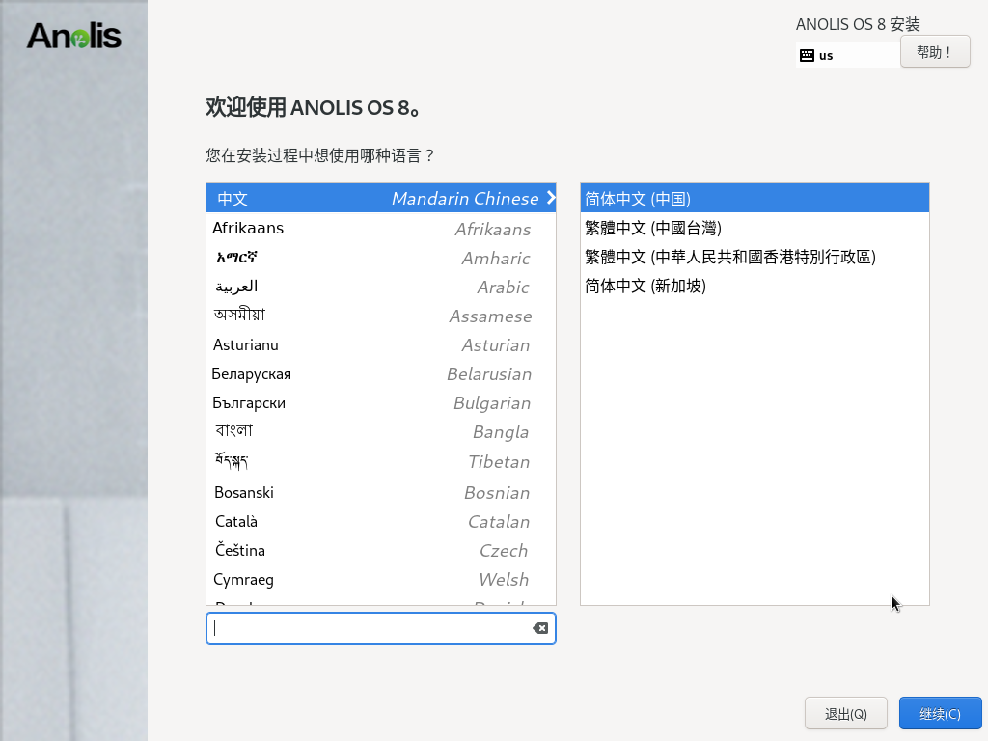Select Bosanski Bosnian language
988x741 pixels.
[380, 492]
